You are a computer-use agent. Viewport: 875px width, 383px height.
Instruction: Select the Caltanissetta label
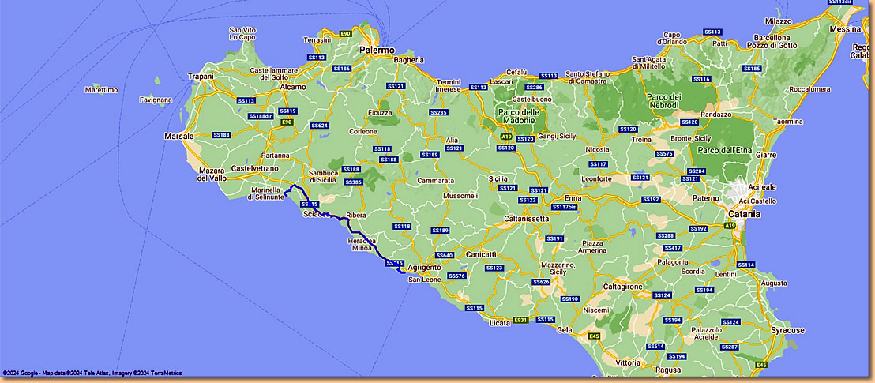tap(526, 219)
